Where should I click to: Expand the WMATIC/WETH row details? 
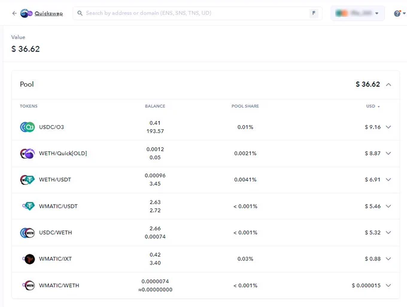[x=388, y=285]
